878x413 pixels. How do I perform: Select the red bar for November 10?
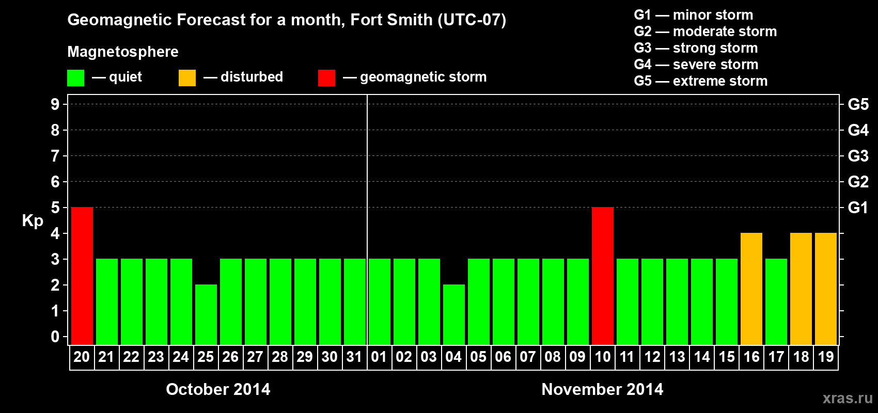pyautogui.click(x=603, y=276)
